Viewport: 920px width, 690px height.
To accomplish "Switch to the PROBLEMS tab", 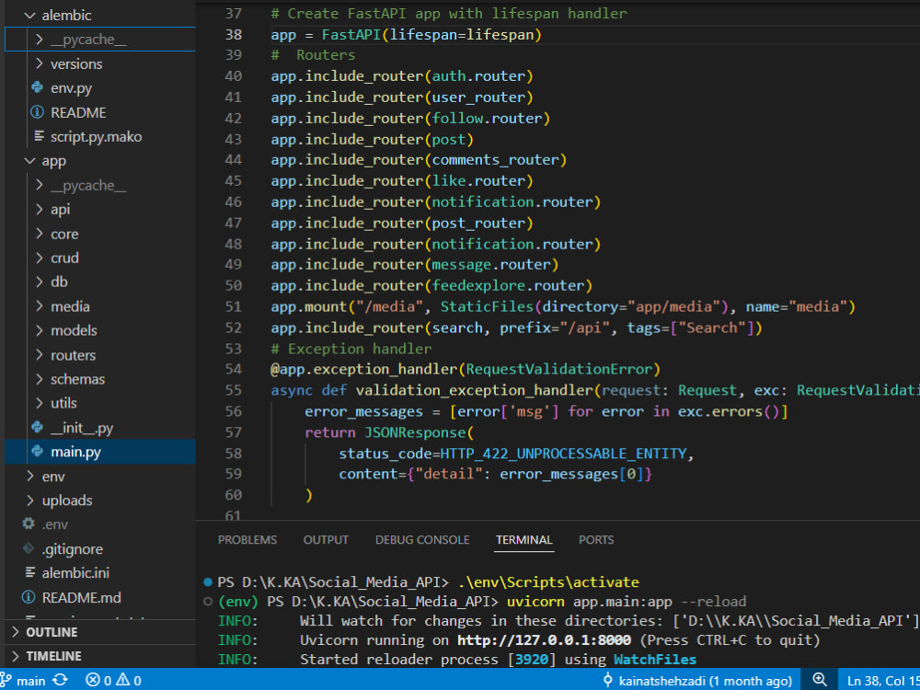I will 247,540.
